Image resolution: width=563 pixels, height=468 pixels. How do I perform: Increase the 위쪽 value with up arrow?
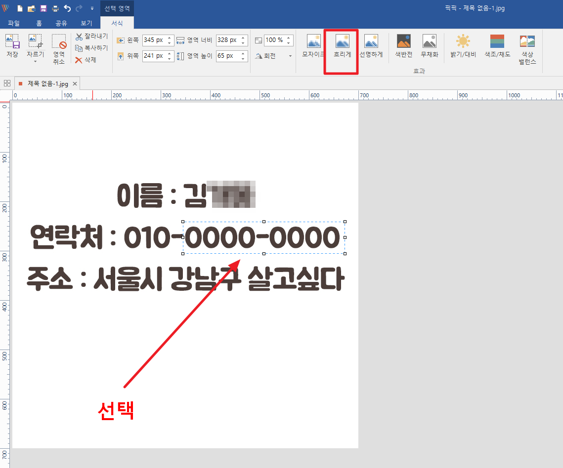[170, 53]
